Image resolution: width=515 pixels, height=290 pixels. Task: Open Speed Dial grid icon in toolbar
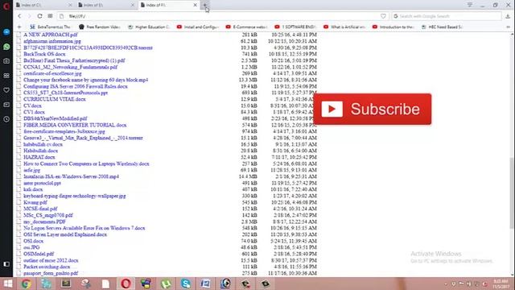(50, 16)
